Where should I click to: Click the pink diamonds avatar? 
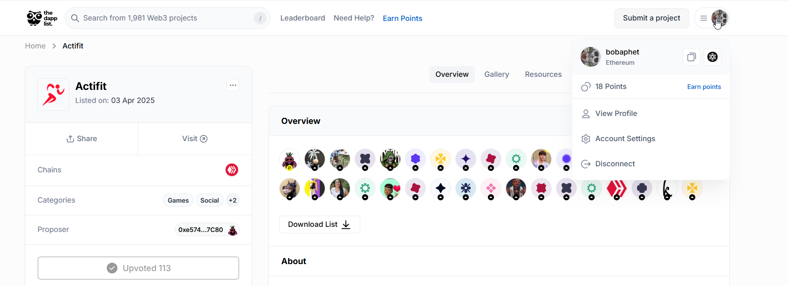[x=491, y=188]
